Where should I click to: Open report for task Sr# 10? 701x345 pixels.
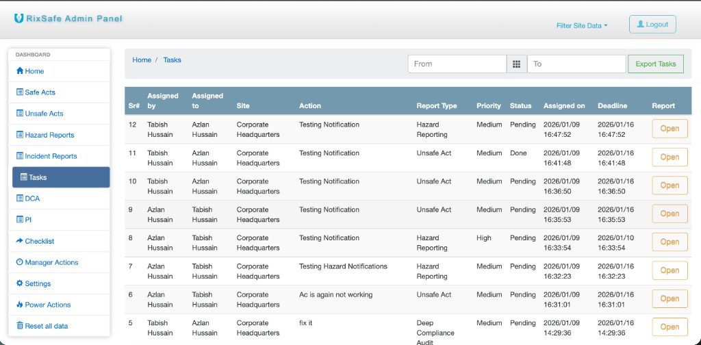pos(670,186)
